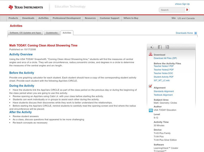Click the 'Activity Overview' heading

click(x=21, y=54)
